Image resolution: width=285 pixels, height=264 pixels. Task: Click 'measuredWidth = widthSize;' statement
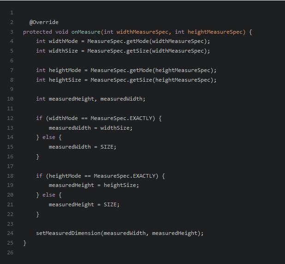tap(90, 128)
